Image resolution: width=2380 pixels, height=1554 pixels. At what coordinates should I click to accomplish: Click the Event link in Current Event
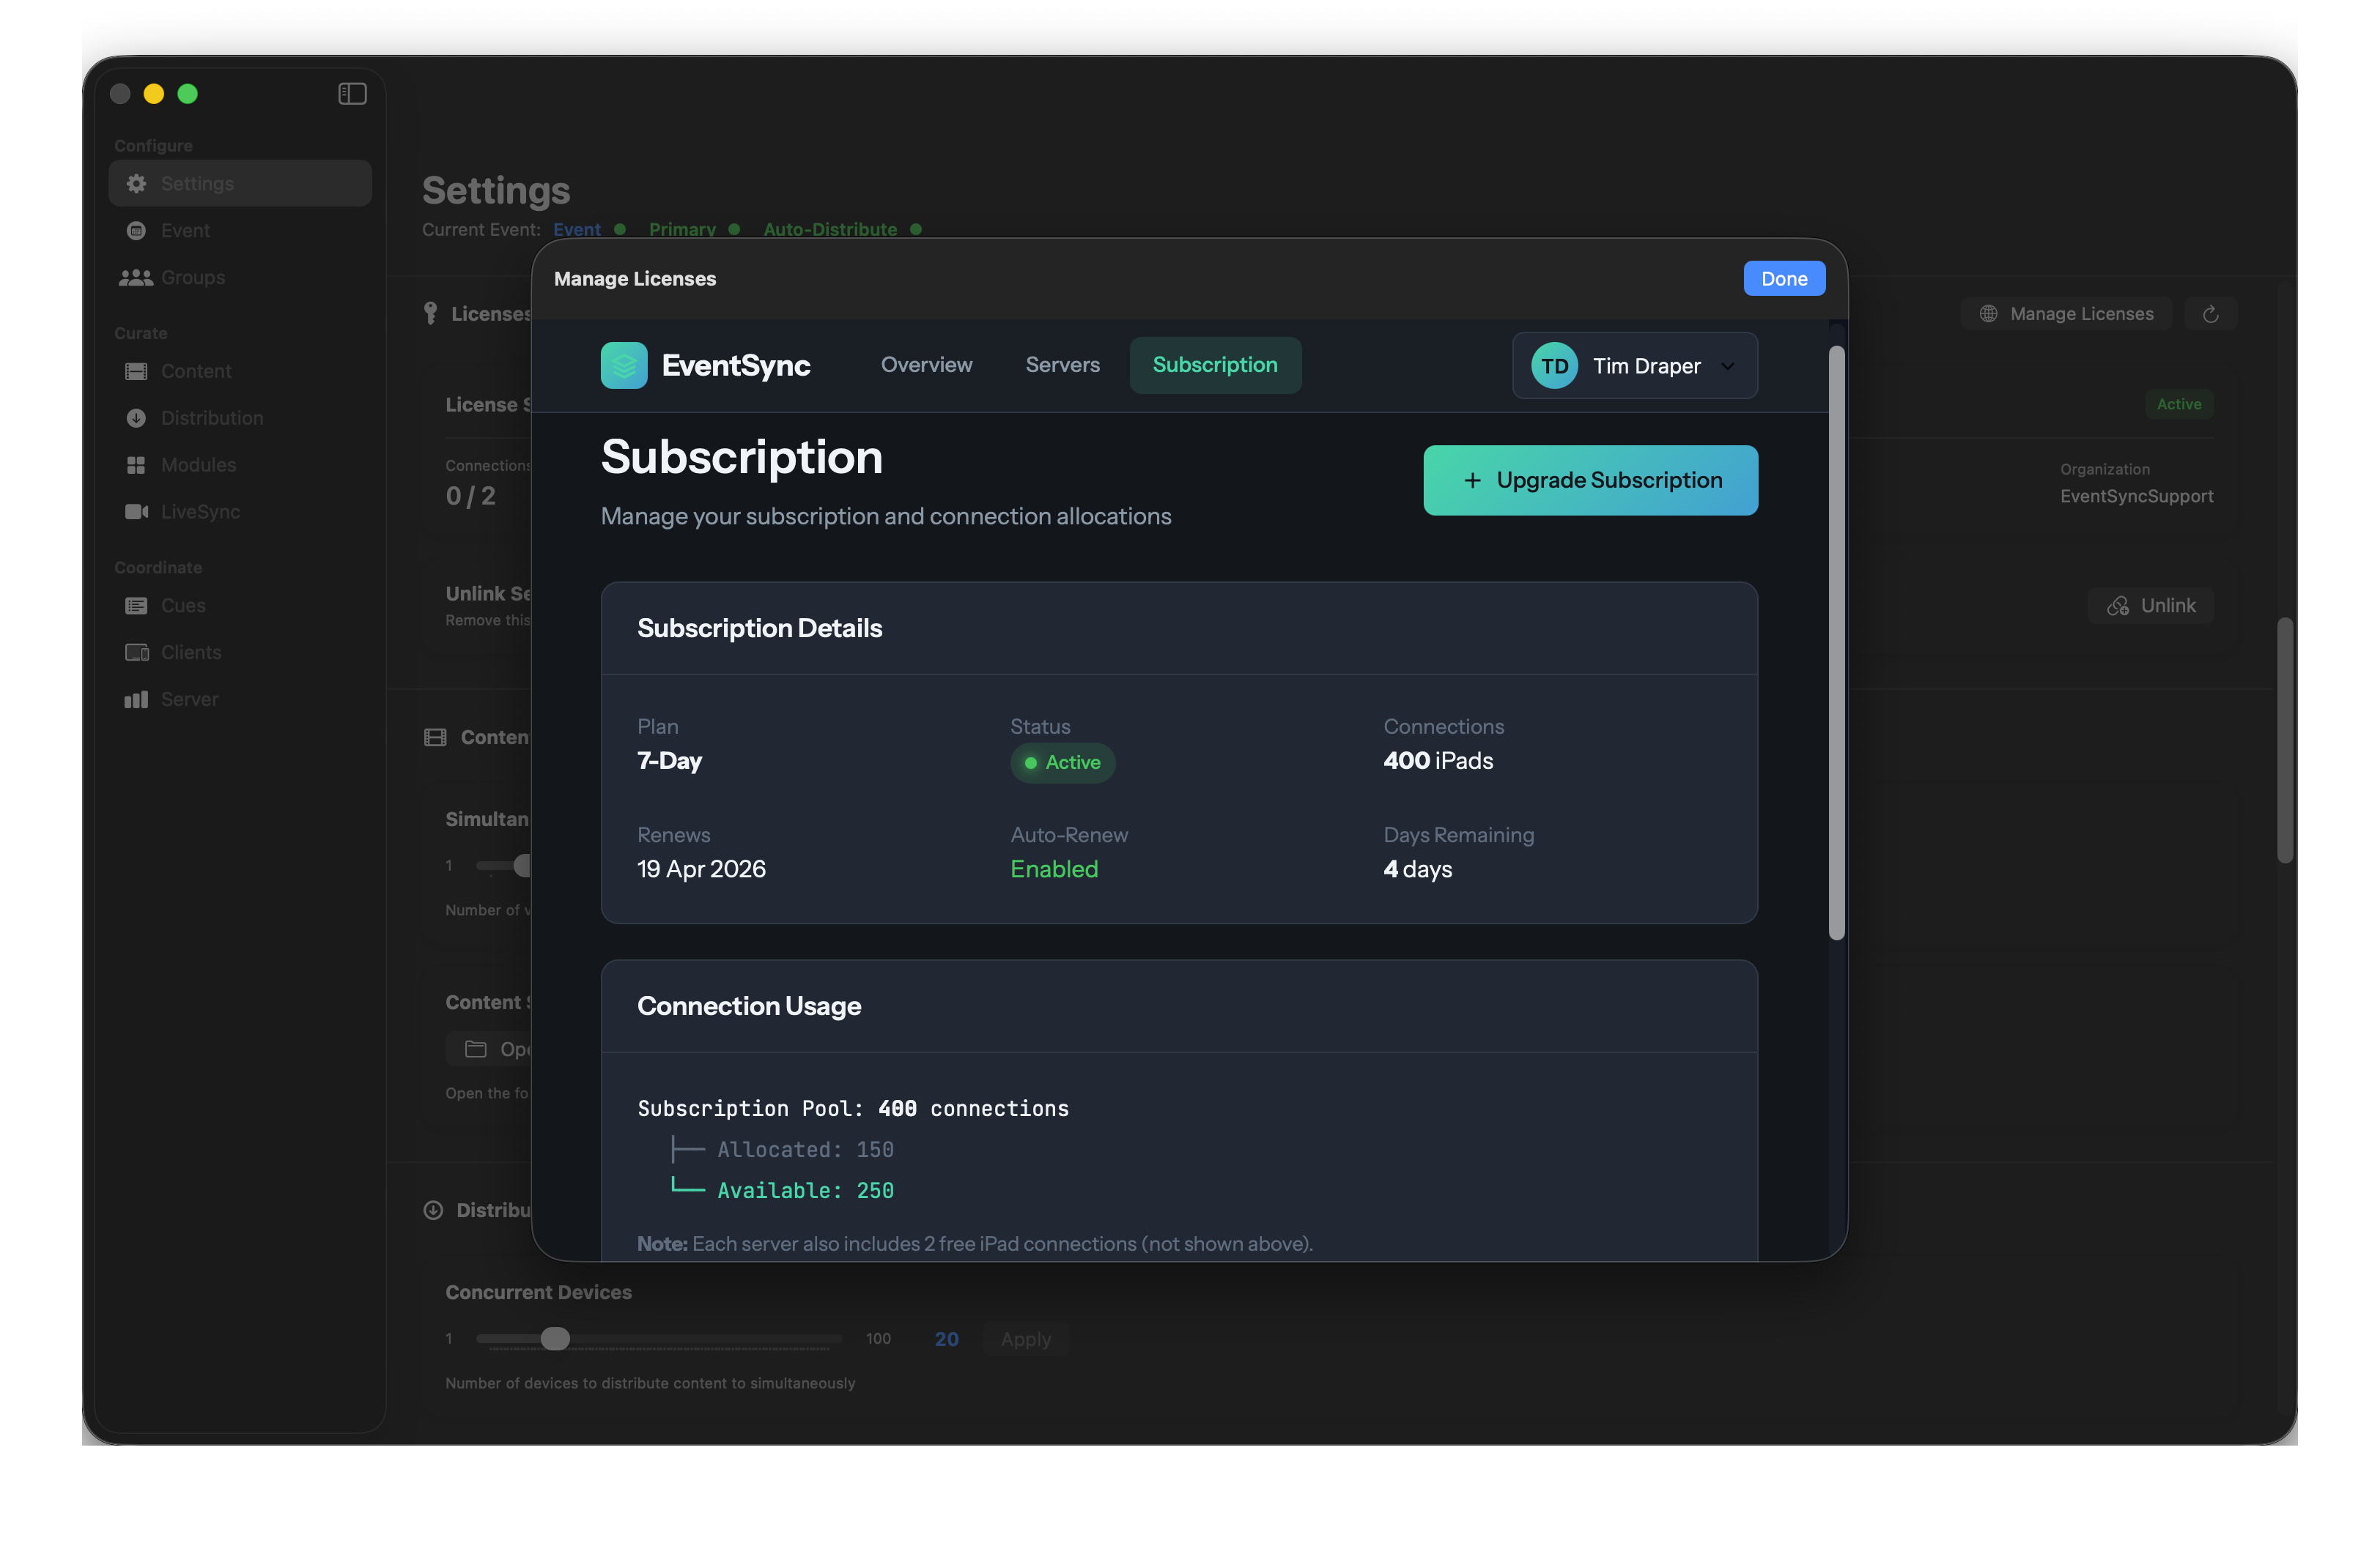point(577,230)
